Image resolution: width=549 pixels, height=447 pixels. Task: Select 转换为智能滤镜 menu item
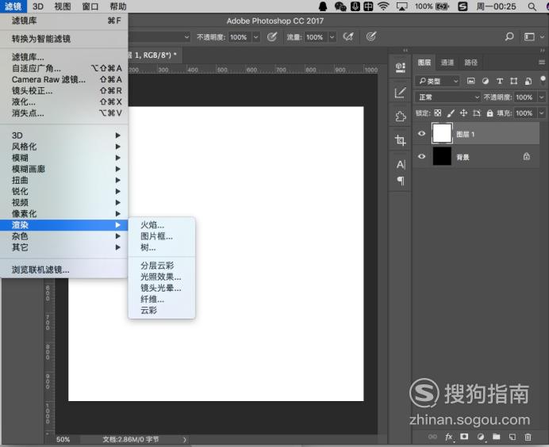[63, 39]
